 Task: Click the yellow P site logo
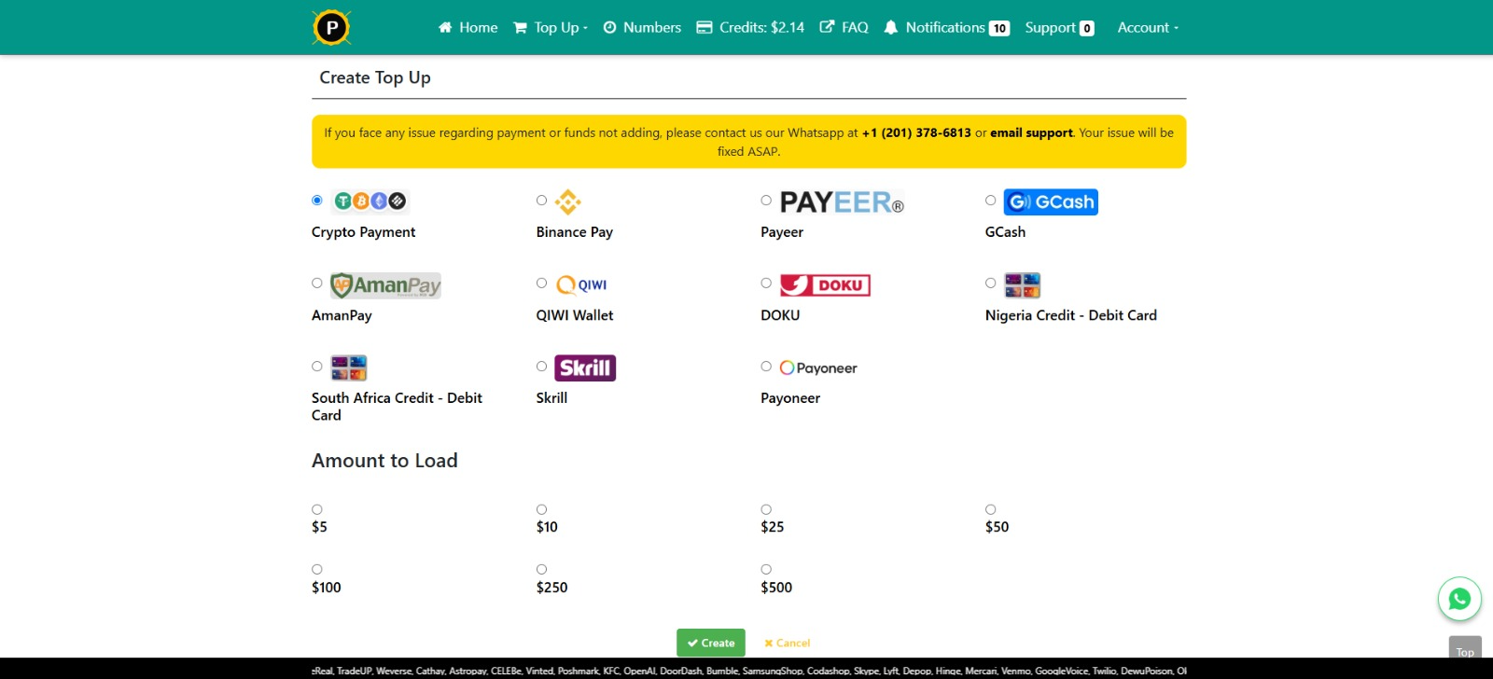(331, 27)
